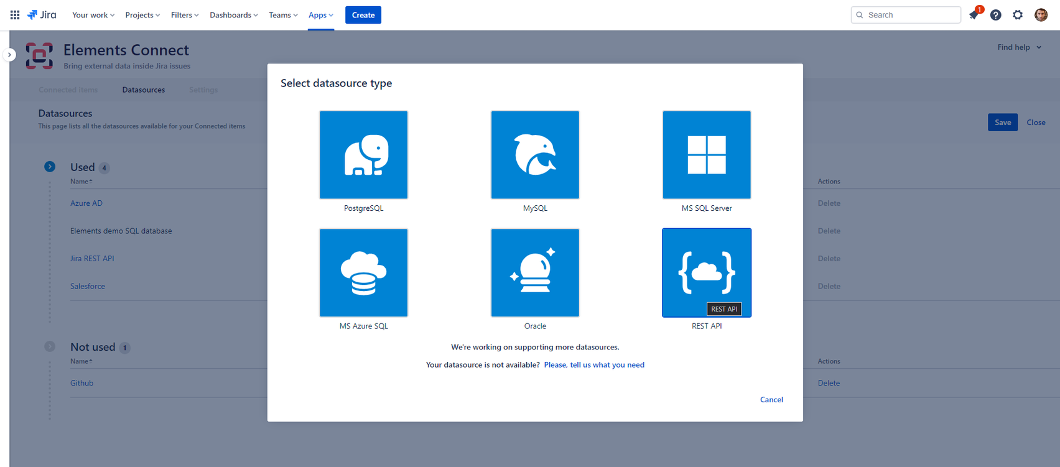1060x467 pixels.
Task: Open the notifications bell
Action: coord(974,15)
